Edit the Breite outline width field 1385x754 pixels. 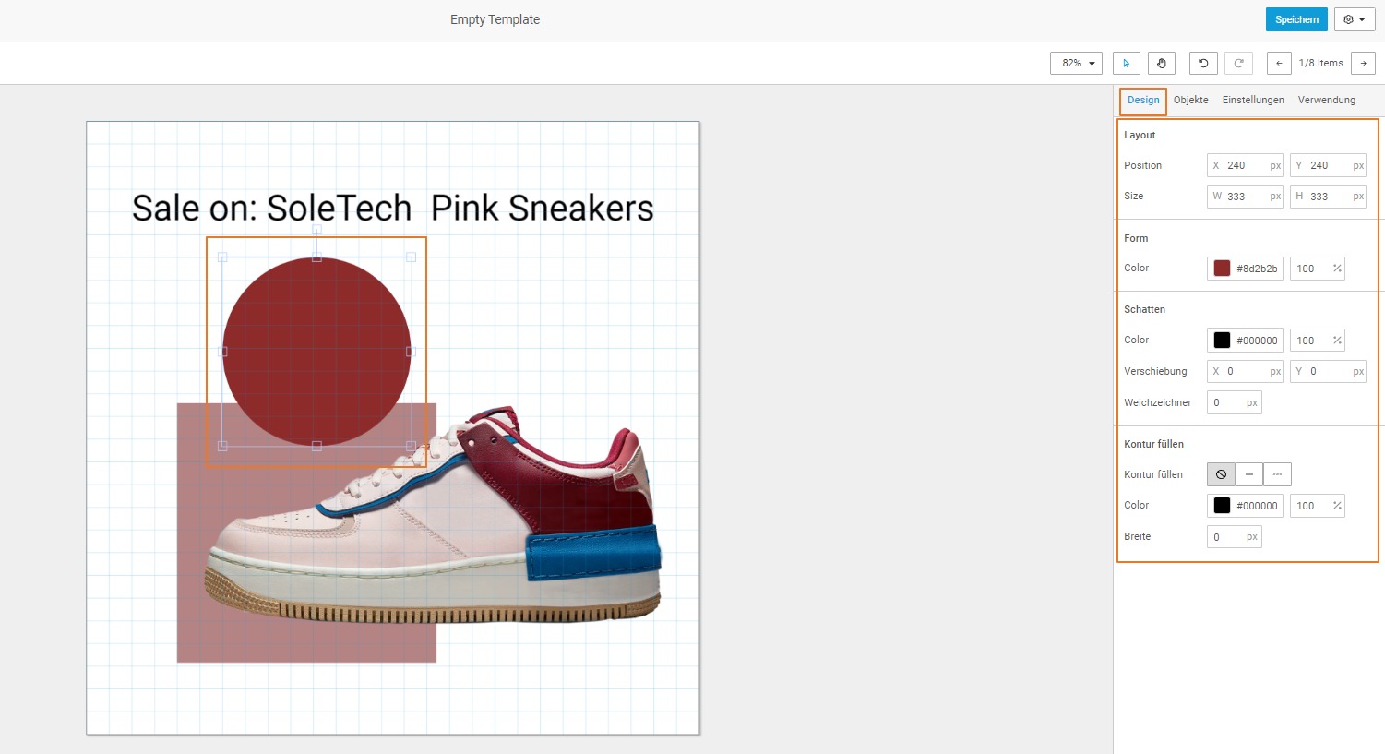pos(1234,537)
